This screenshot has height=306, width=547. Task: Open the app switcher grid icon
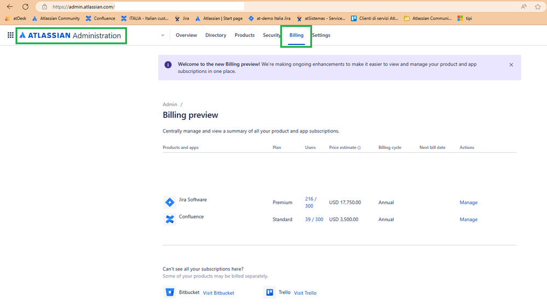pos(10,35)
